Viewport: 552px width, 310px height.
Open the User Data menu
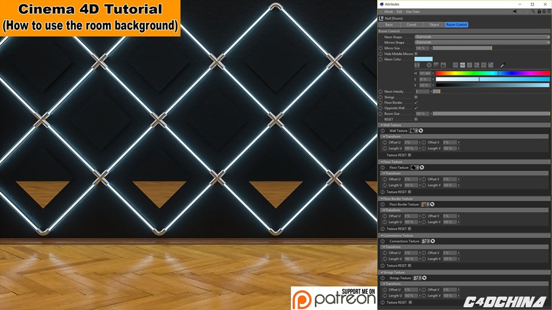(412, 12)
